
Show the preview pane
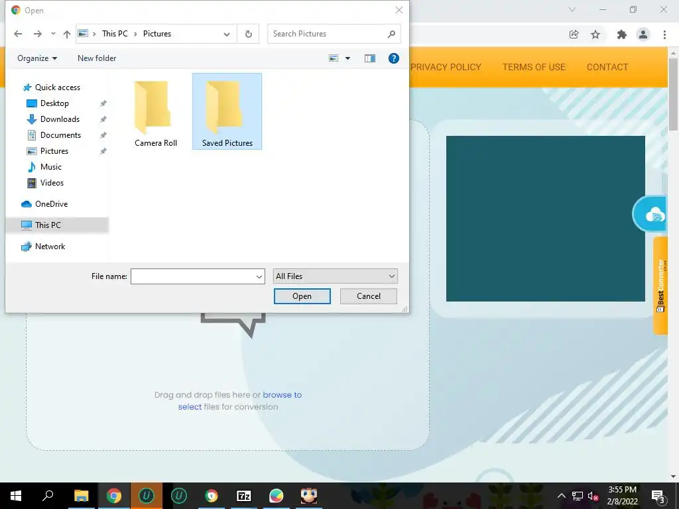pyautogui.click(x=370, y=58)
